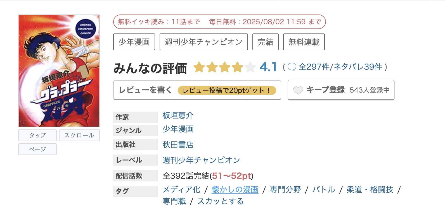Open the comment bubble icon beside 全297件
This screenshot has height=217, width=445.
coord(292,67)
